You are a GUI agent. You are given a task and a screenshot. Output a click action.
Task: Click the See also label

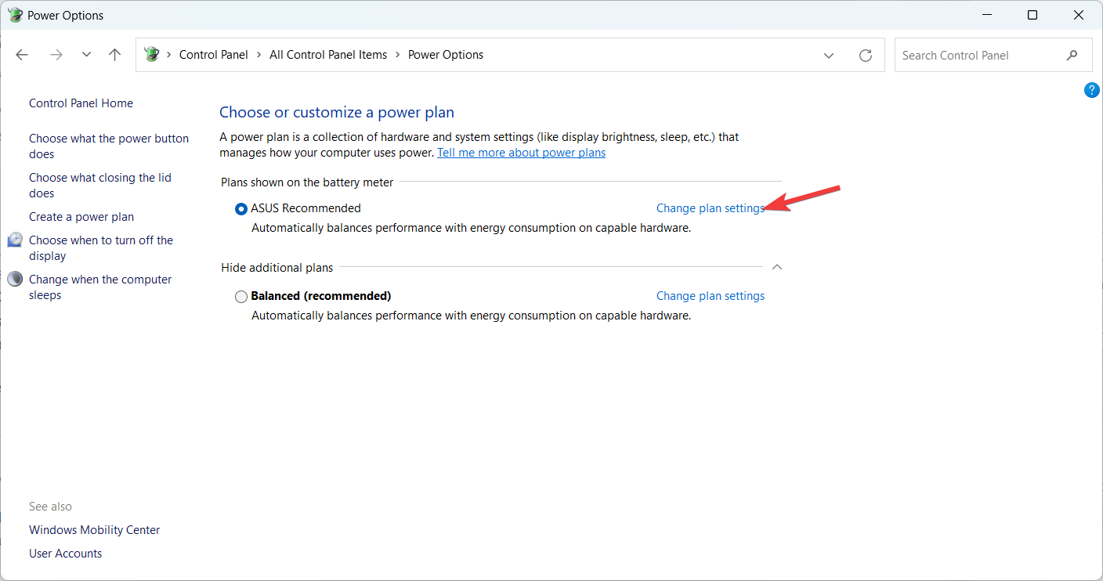coord(50,507)
